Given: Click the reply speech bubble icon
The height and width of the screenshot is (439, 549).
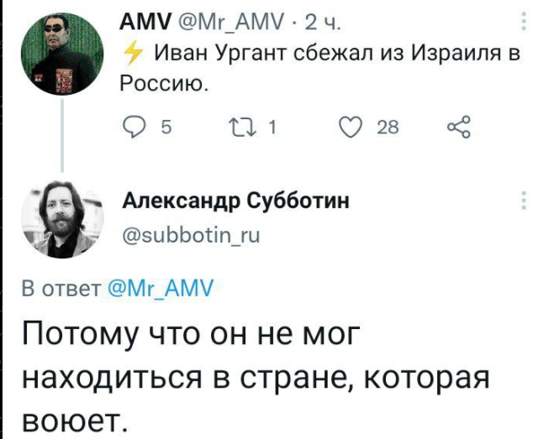Looking at the screenshot, I should click(135, 127).
